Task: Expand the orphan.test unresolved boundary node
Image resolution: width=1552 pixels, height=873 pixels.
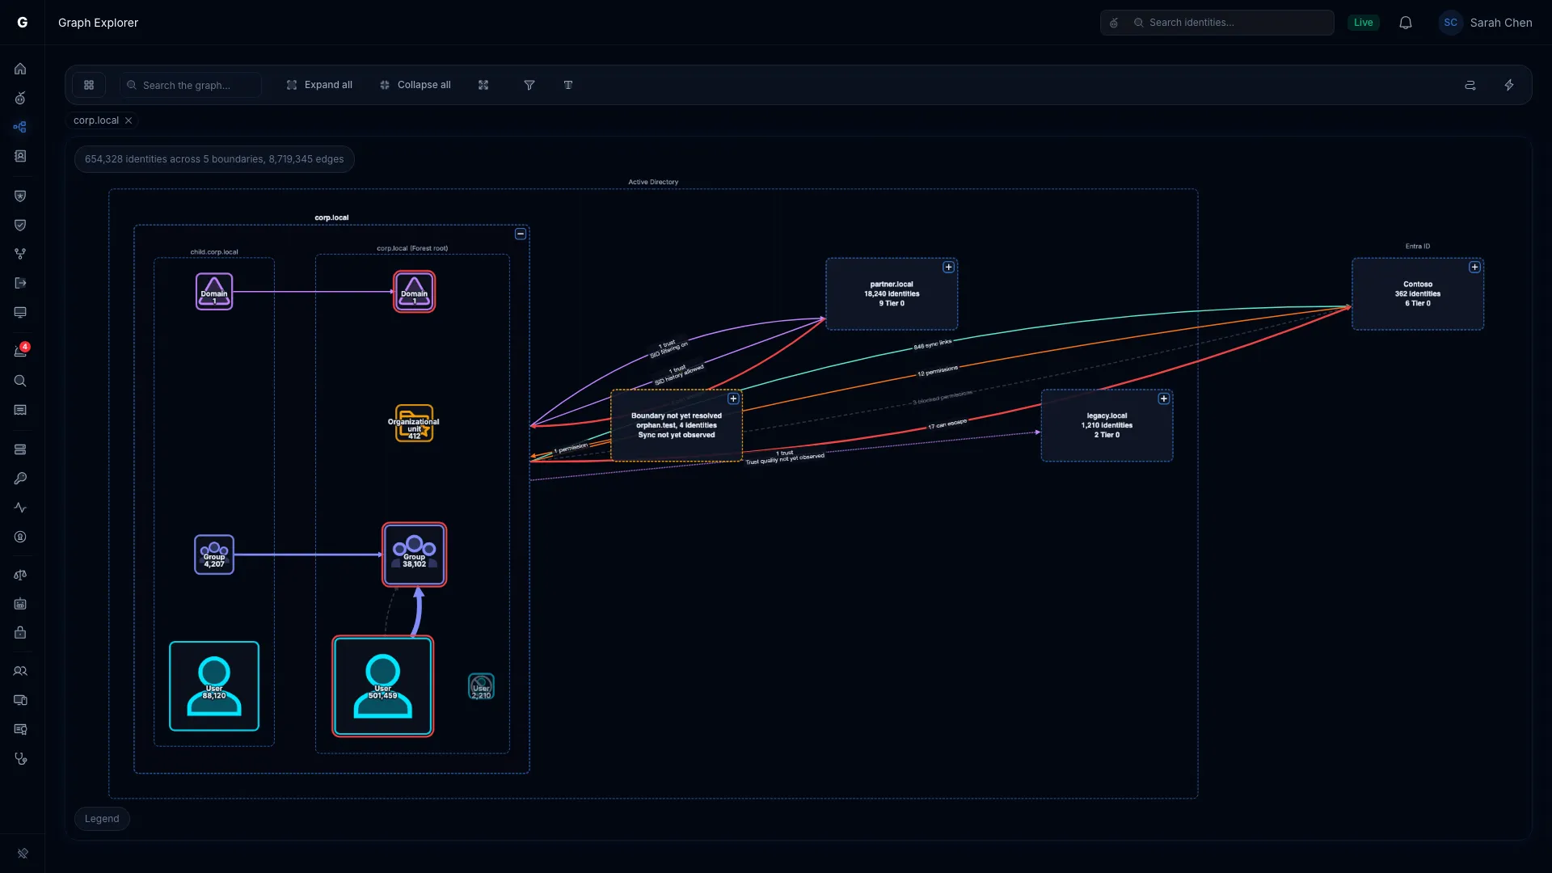Action: click(733, 399)
